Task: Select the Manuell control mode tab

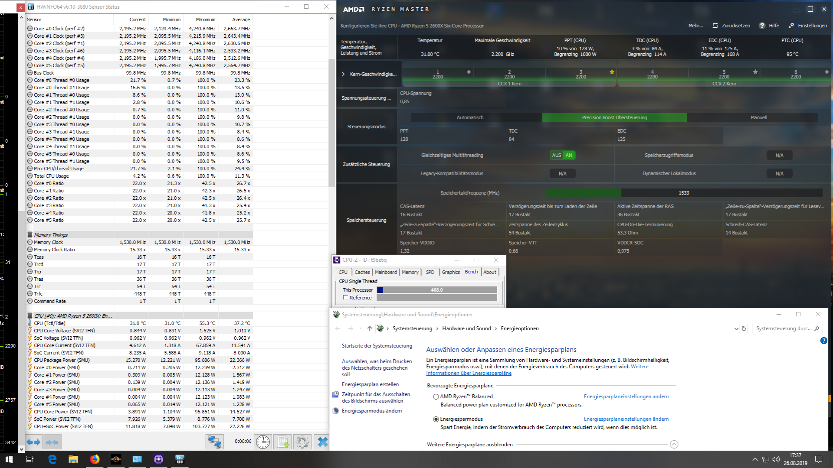Action: coord(758,117)
